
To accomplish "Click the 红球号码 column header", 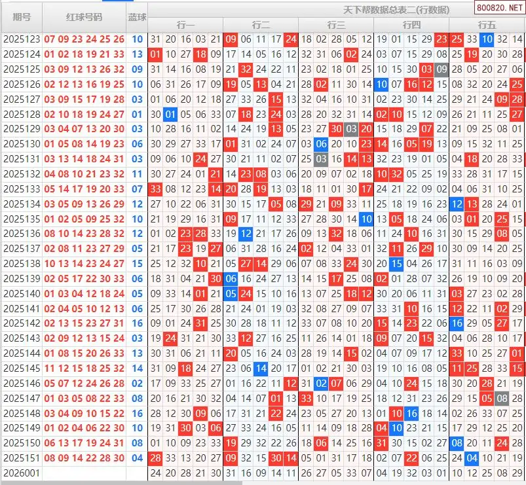I will 85,17.
